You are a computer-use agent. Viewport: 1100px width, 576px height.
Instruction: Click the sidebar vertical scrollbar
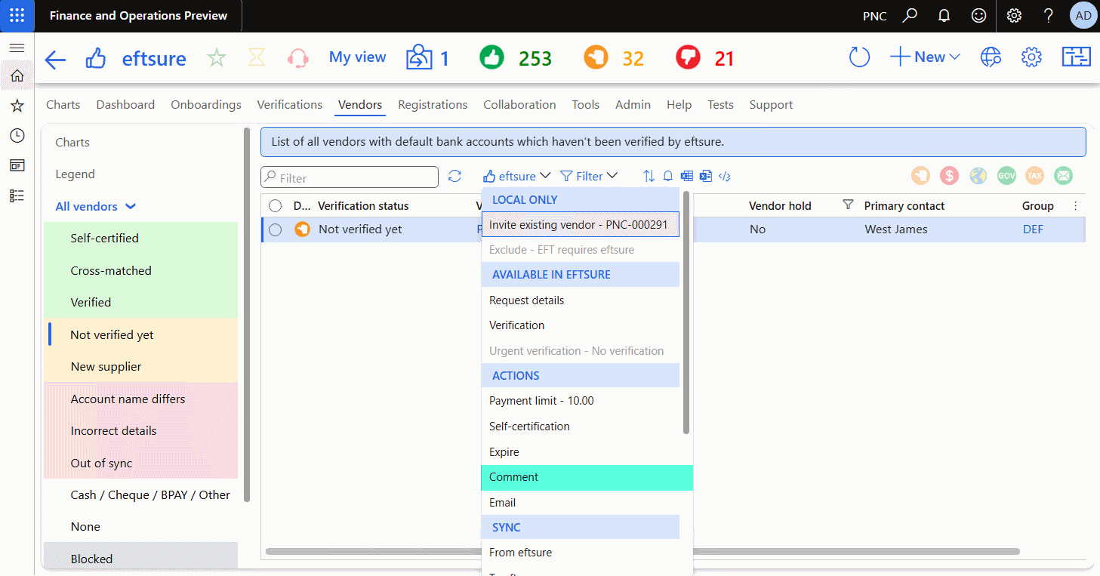[x=246, y=315]
